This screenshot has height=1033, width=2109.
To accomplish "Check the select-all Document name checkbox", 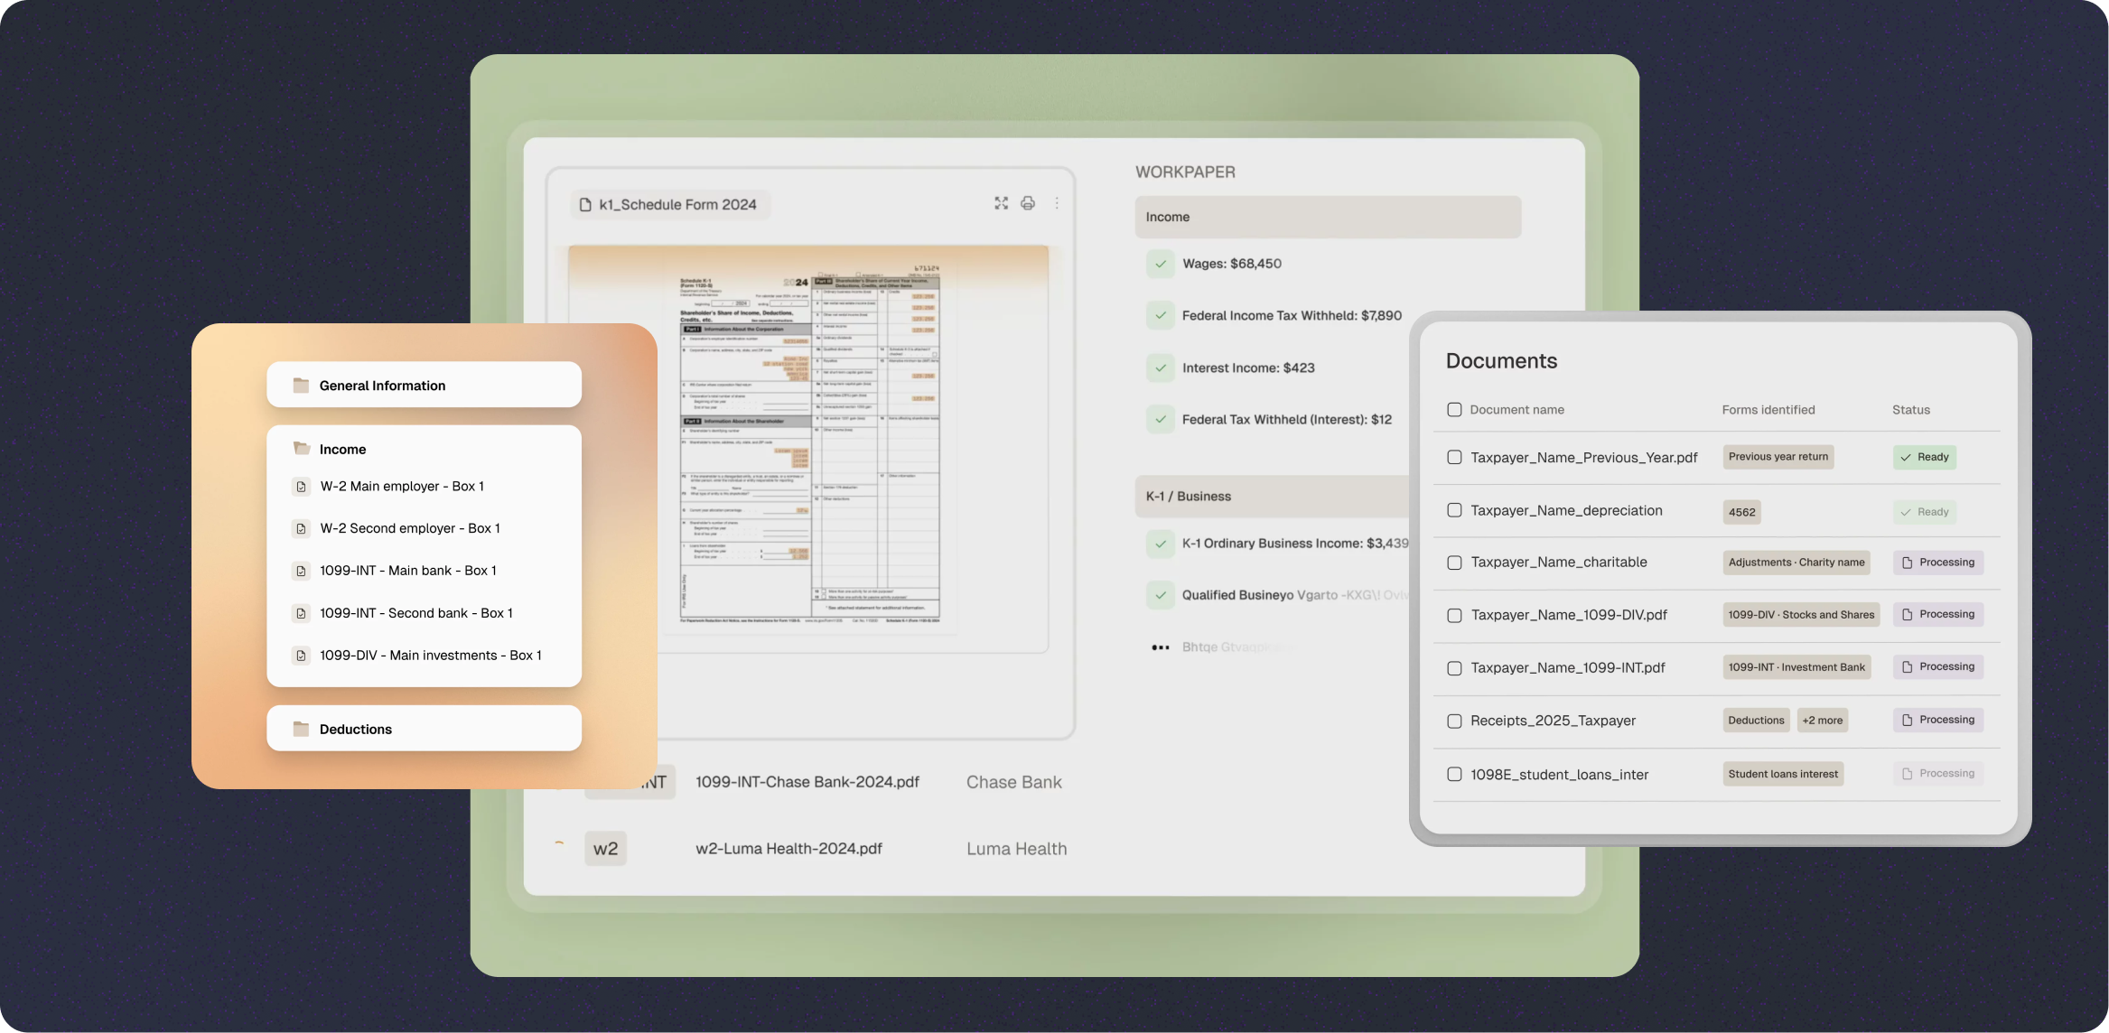I will pyautogui.click(x=1454, y=410).
